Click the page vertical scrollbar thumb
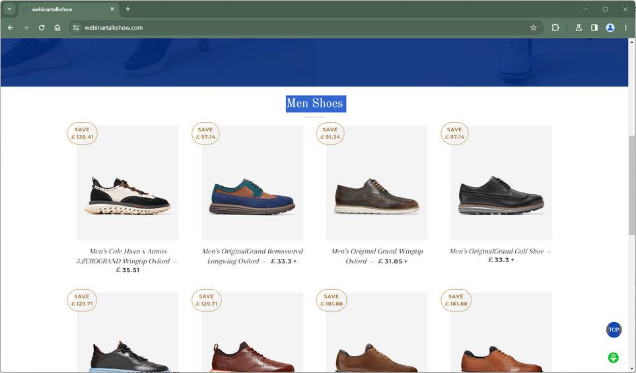 [631, 185]
